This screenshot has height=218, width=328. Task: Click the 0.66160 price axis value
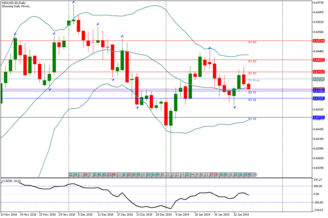click(x=319, y=139)
